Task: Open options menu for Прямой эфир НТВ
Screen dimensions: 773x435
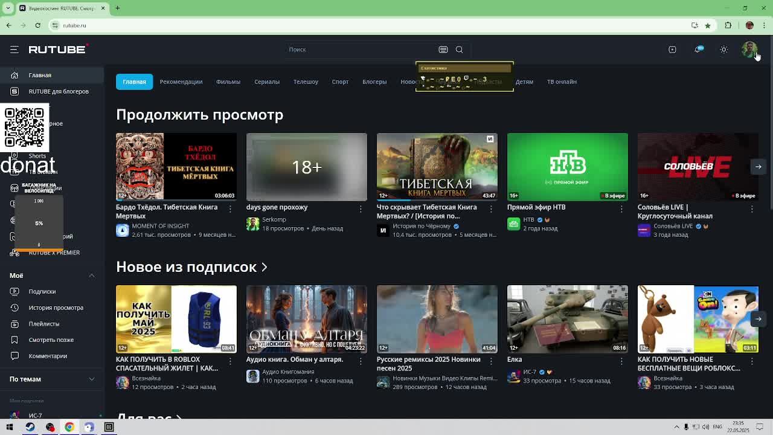Action: [621, 208]
